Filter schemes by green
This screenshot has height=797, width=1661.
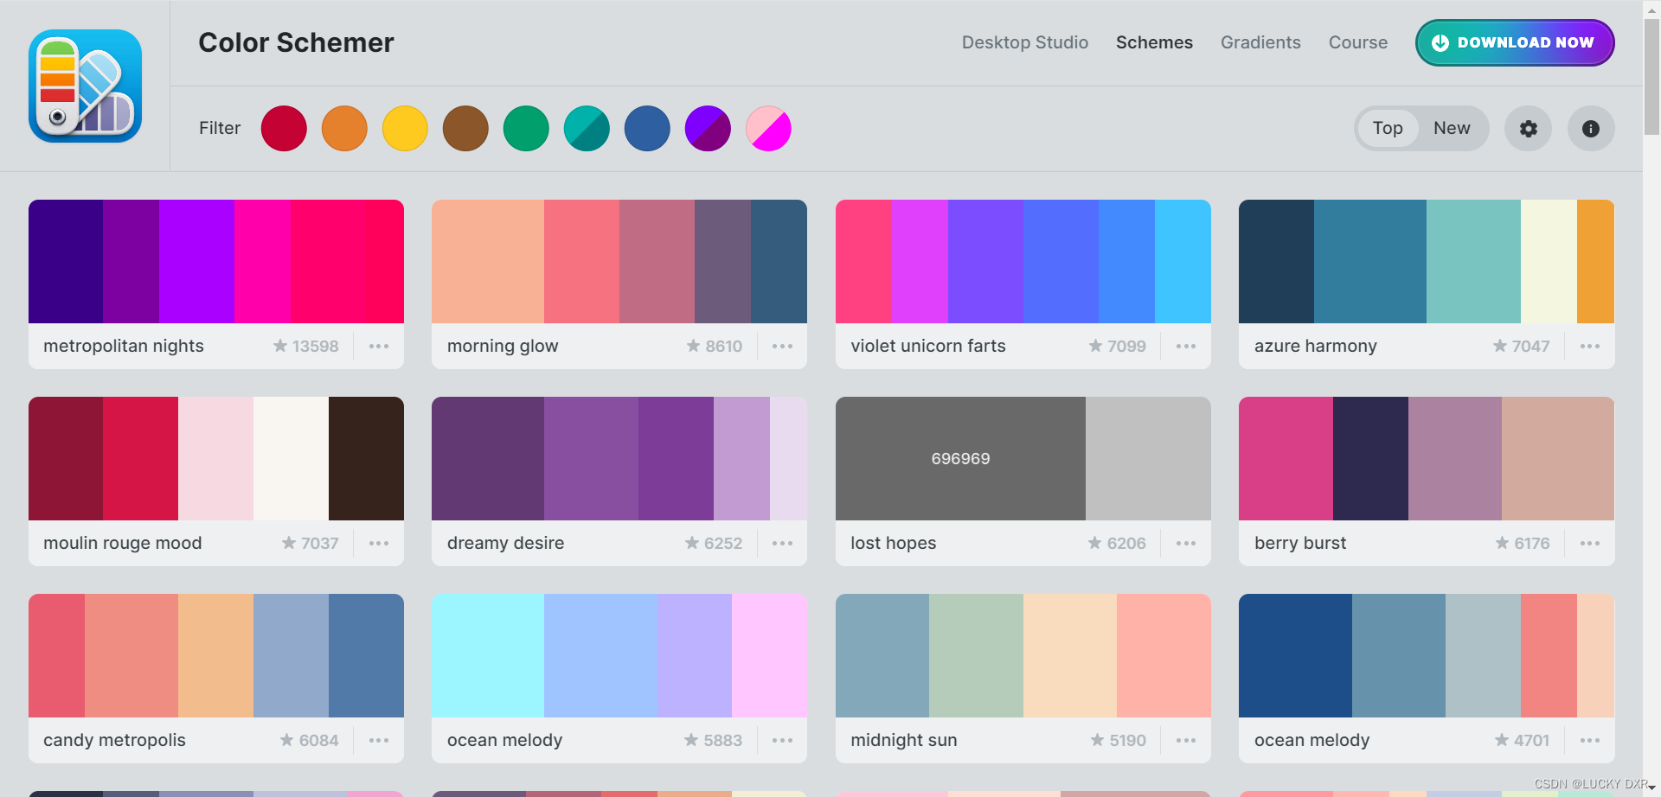click(x=526, y=129)
